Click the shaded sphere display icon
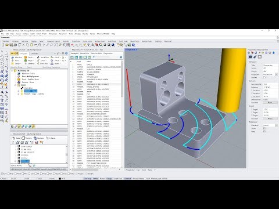The width and height of the screenshot is (279, 209). pos(105,45)
